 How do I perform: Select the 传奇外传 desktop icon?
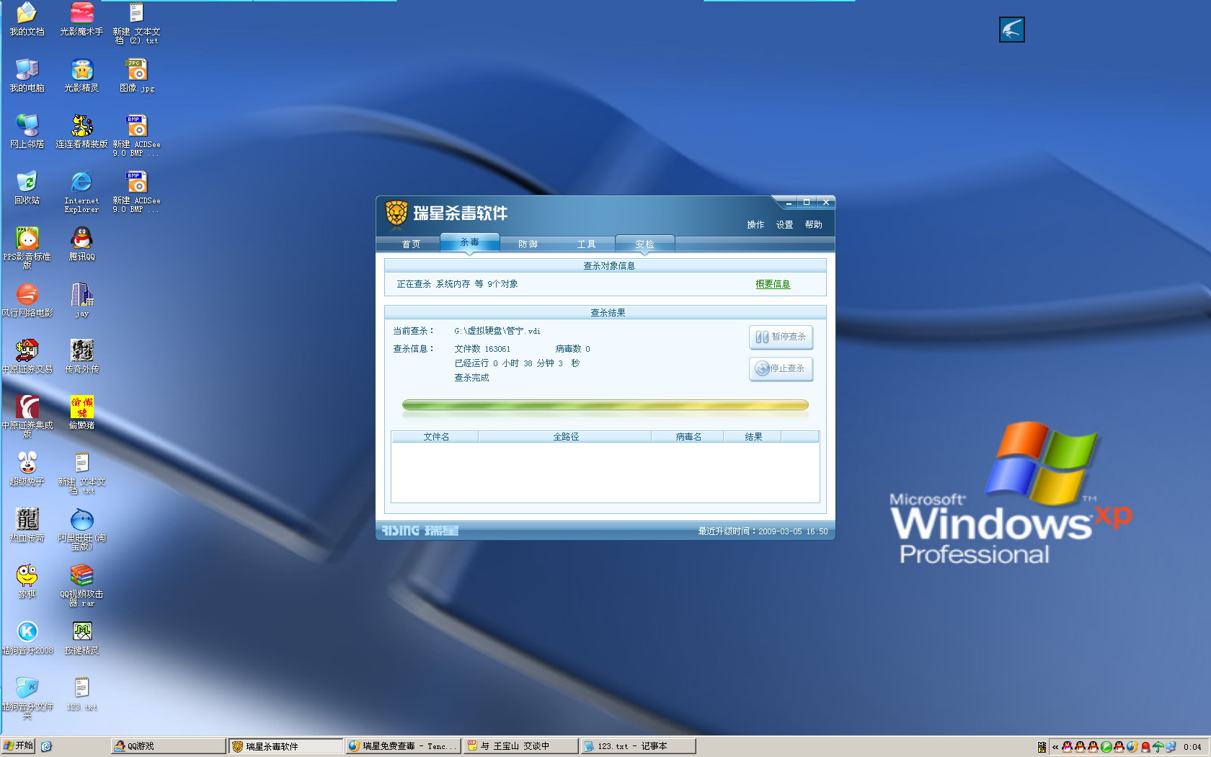coord(81,356)
